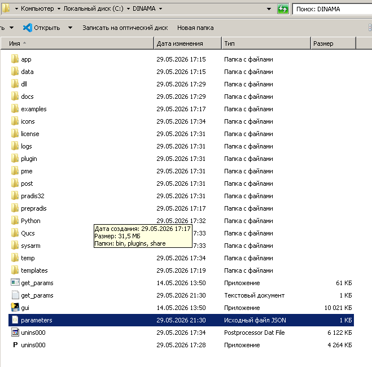Select the logs folder icon
The height and width of the screenshot is (367, 372).
[x=15, y=146]
